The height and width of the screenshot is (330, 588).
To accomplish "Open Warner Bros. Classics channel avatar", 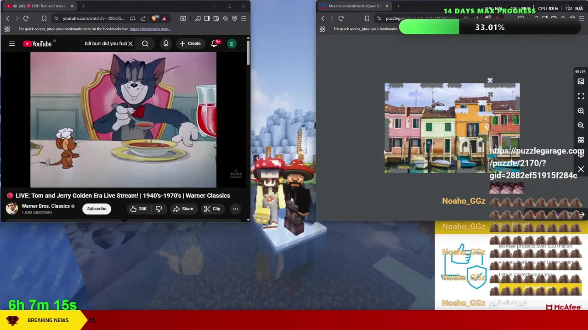I will pyautogui.click(x=12, y=209).
